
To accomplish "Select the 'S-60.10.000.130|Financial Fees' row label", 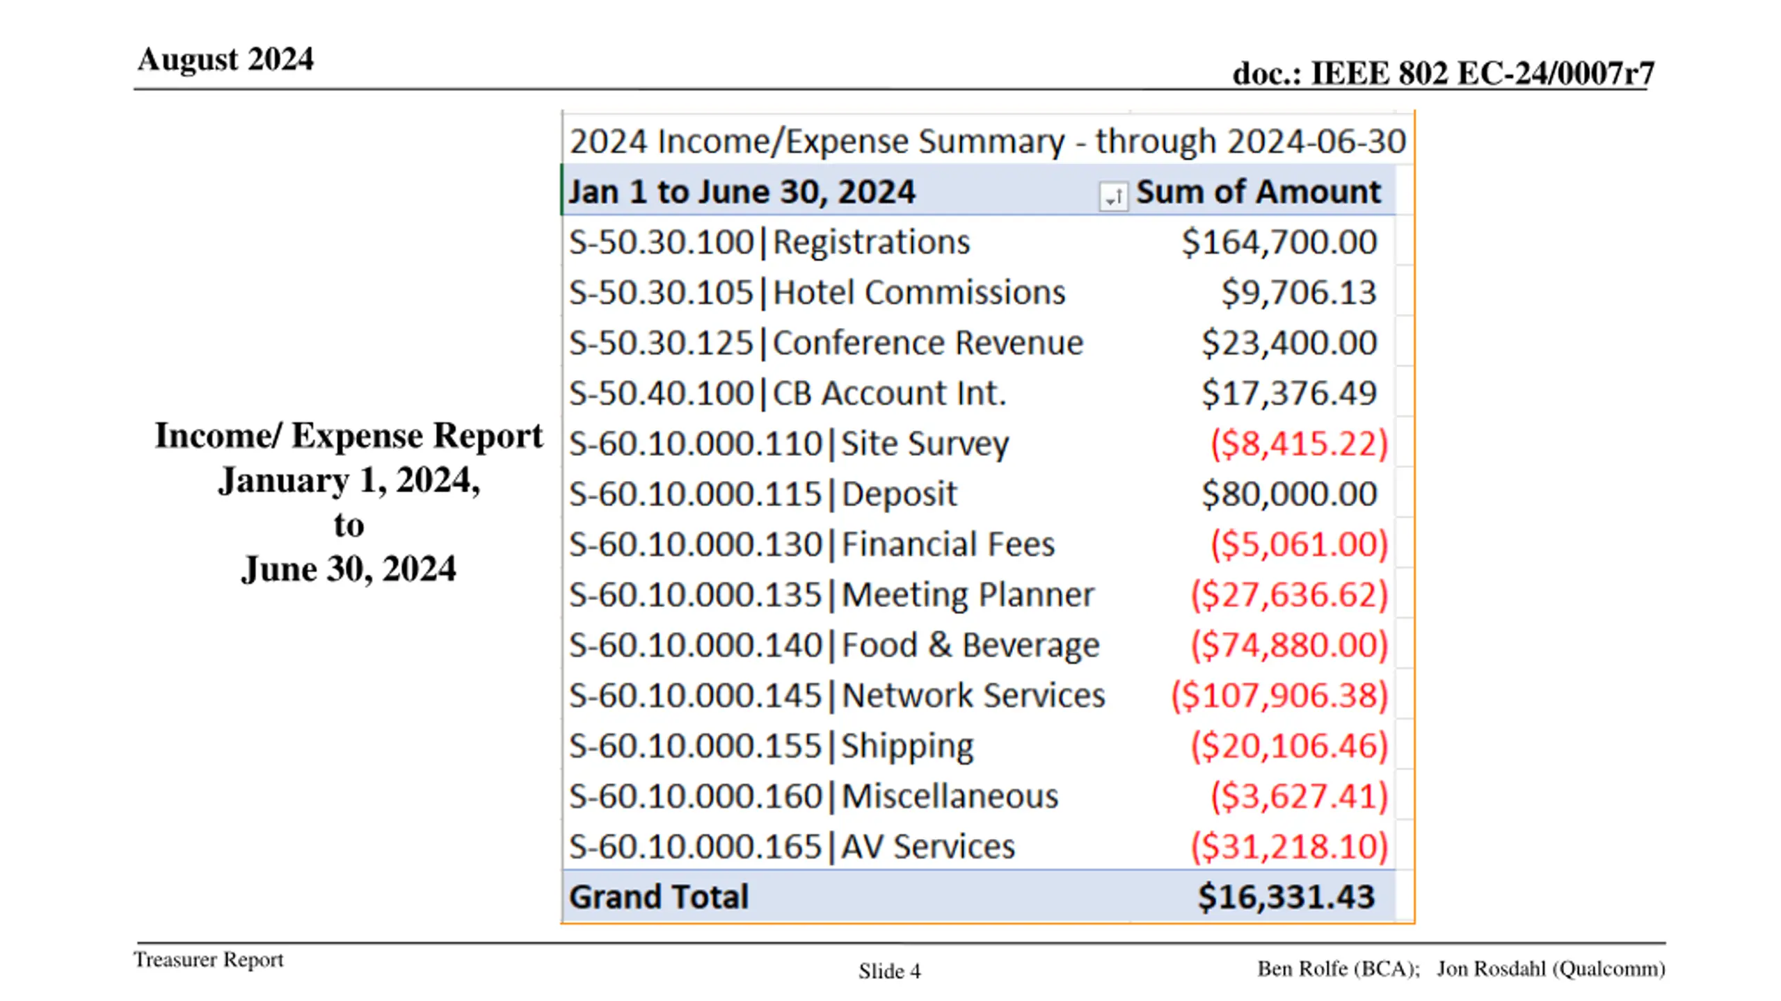I will pyautogui.click(x=812, y=544).
